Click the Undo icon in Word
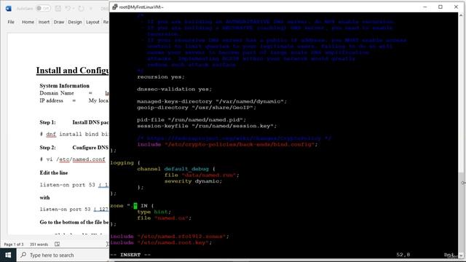Screen dimensions: 466x262 click(x=68, y=8)
